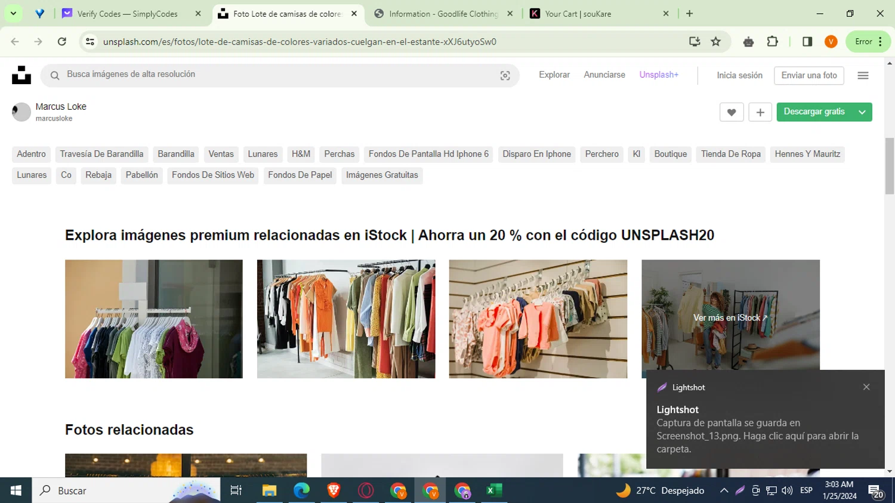This screenshot has width=895, height=503.
Task: Click Inicia sesión
Action: (739, 75)
